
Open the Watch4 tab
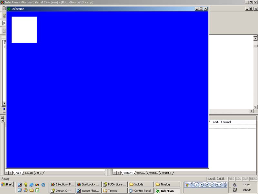click(x=166, y=173)
